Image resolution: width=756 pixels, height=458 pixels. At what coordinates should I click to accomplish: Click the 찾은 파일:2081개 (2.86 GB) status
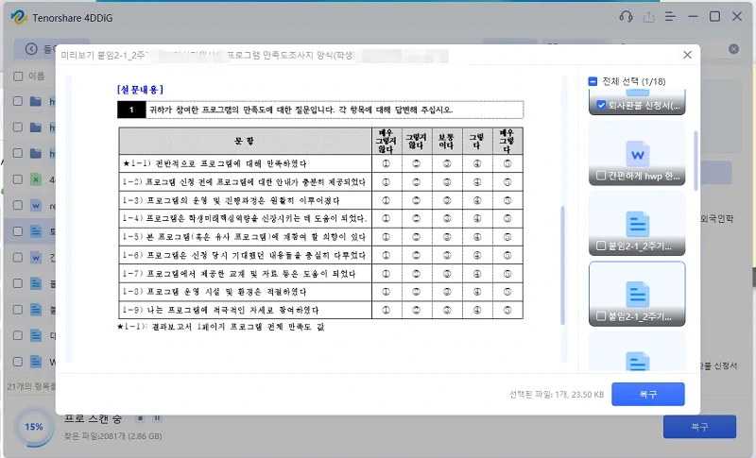pyautogui.click(x=113, y=436)
